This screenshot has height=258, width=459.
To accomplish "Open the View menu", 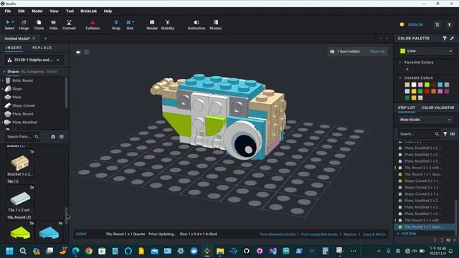I will 54,11.
